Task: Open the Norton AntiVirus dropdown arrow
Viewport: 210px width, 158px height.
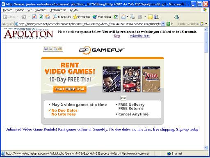Action: click(x=206, y=24)
